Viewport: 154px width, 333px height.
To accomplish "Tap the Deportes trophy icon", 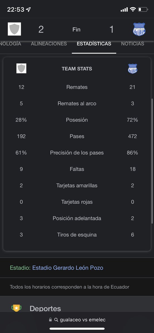I will pos(16,308).
